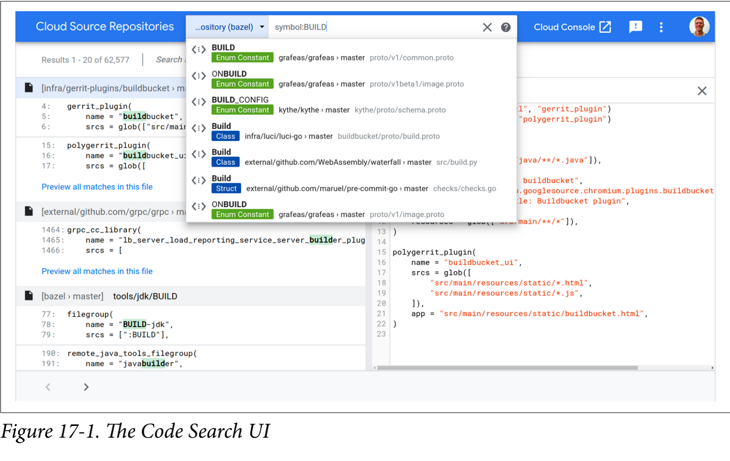
Task: Click line 18 static/*.html in preview
Action: 511,283
